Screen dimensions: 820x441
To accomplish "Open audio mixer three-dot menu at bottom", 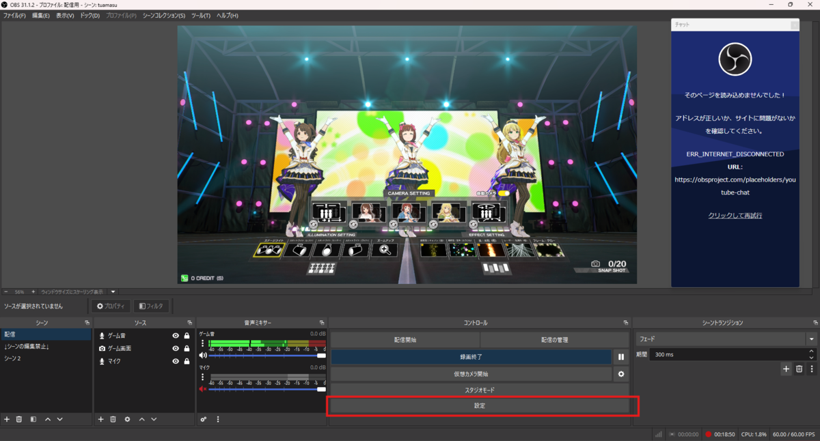I will pyautogui.click(x=217, y=419).
